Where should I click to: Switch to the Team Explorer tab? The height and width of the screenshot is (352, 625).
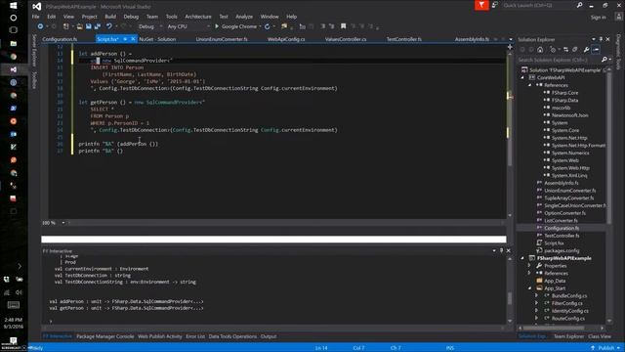point(568,336)
